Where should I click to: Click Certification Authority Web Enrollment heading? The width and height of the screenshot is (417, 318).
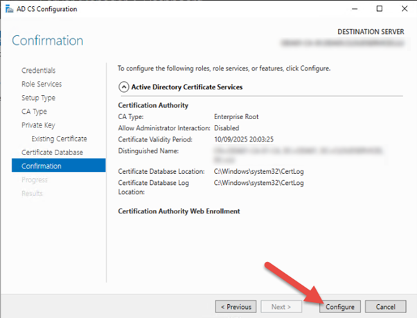coord(179,211)
